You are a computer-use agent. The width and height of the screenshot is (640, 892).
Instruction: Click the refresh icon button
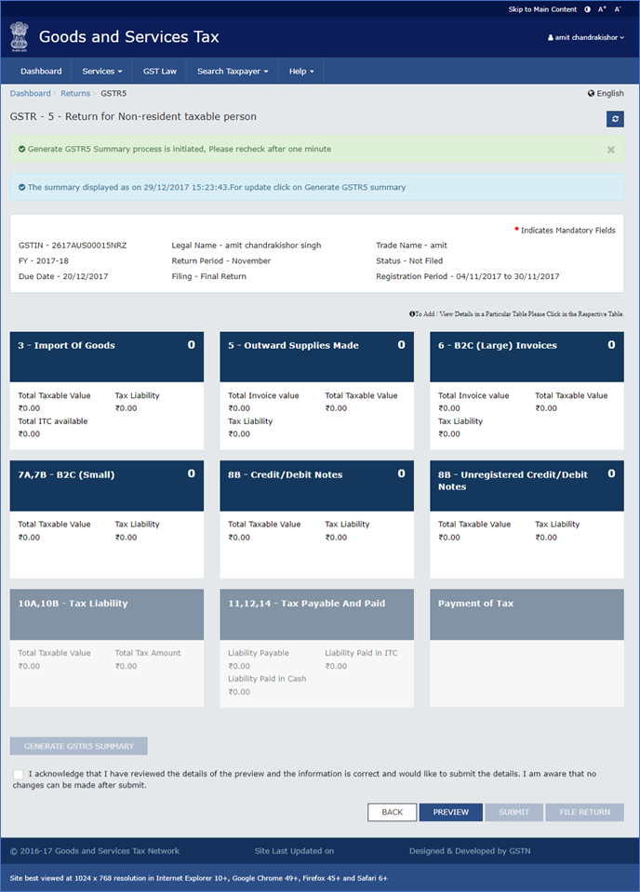coord(614,119)
